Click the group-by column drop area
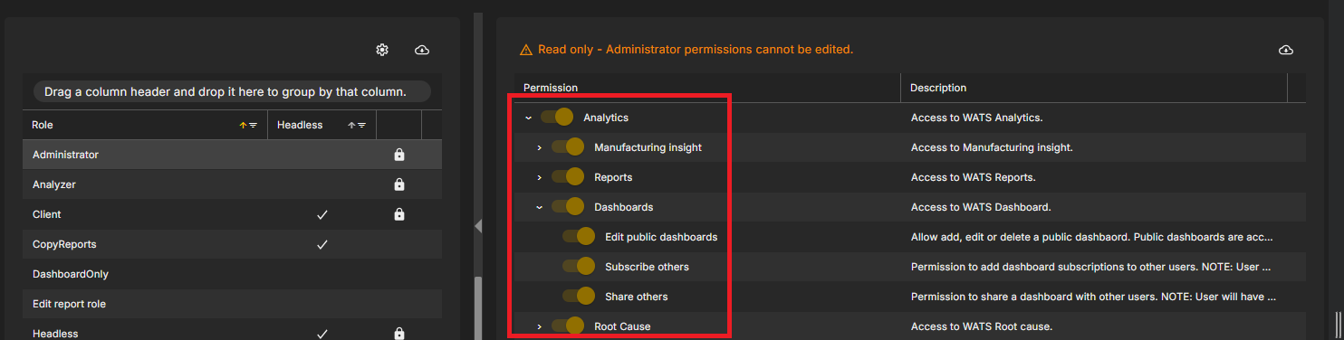Viewport: 1344px width, 340px height. coord(232,91)
